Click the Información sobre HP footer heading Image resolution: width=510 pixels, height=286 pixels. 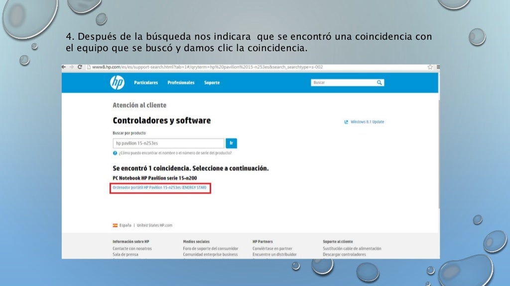pos(131,242)
